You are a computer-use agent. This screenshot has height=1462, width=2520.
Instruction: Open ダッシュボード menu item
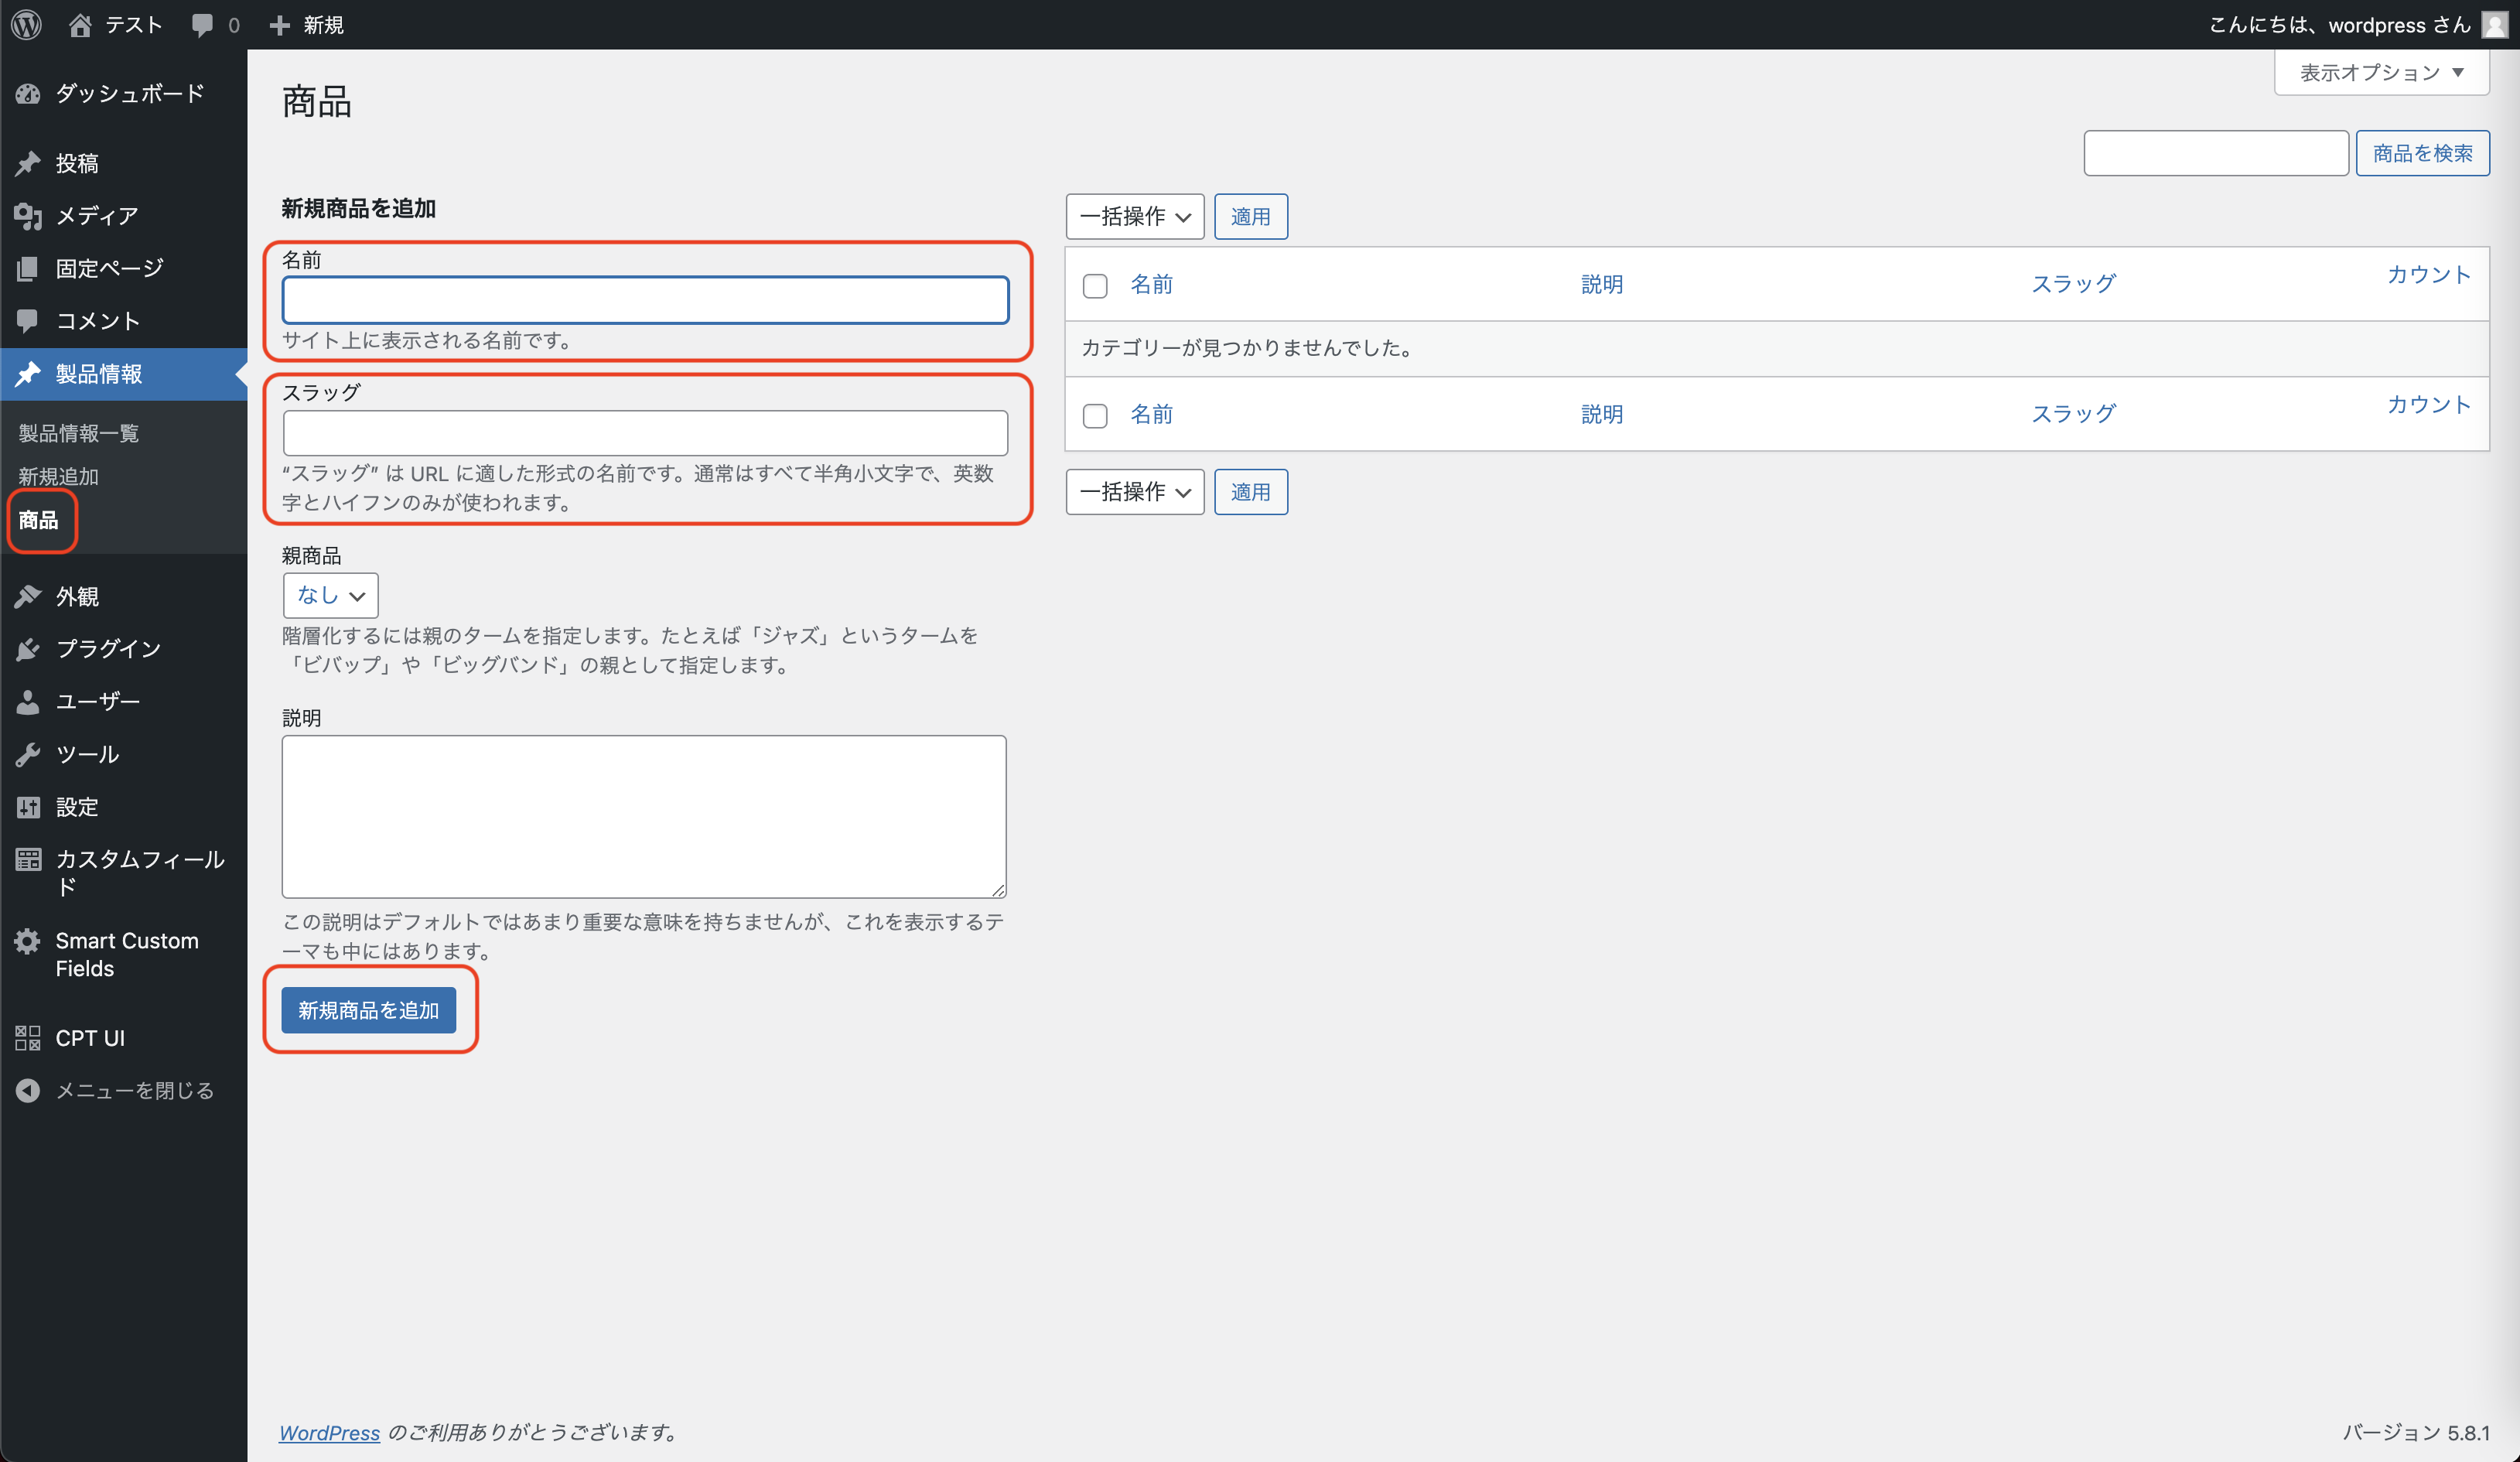pos(124,94)
